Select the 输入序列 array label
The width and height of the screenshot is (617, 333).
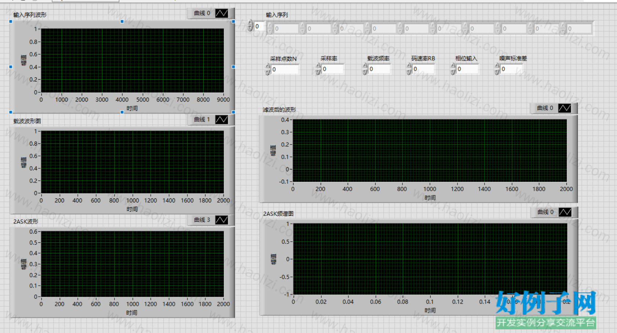(x=277, y=15)
